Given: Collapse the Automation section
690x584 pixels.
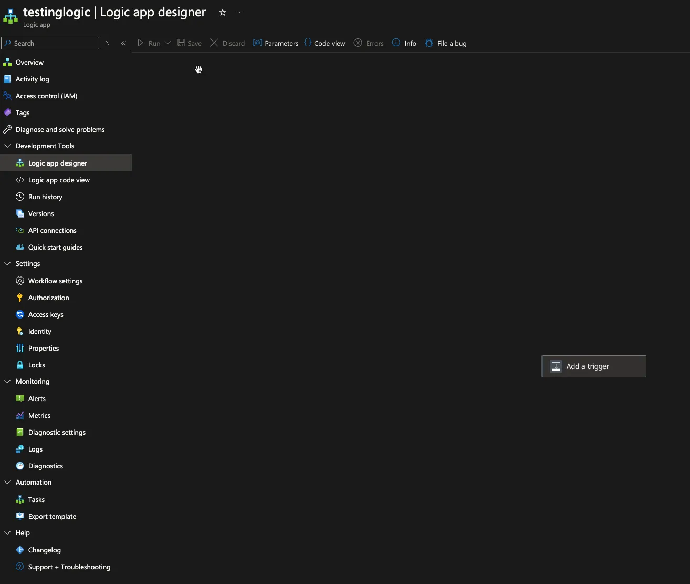Looking at the screenshot, I should pyautogui.click(x=7, y=483).
